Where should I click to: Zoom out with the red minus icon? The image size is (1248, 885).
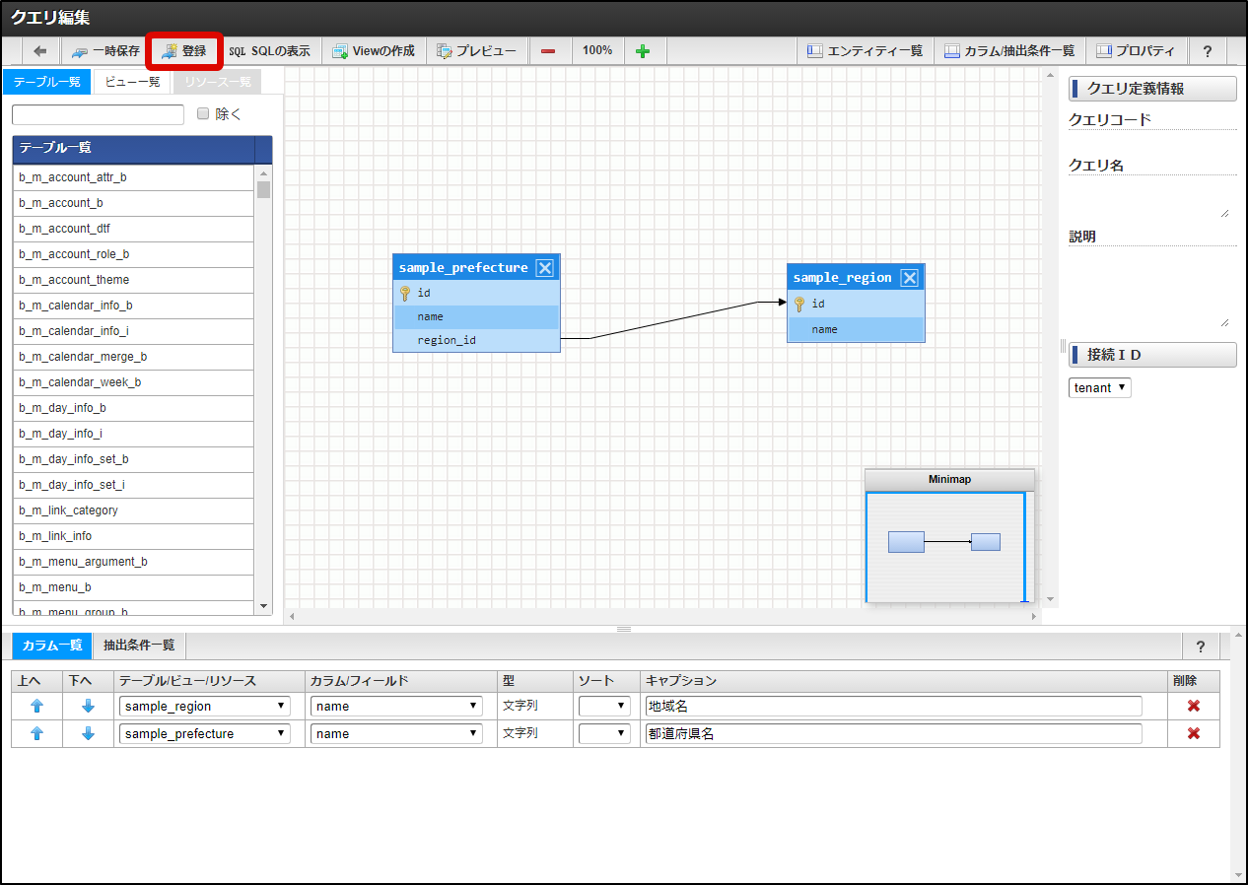coord(548,51)
